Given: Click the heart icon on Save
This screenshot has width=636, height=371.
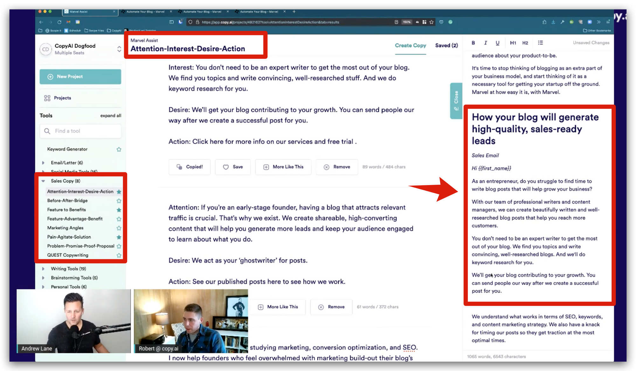Looking at the screenshot, I should [226, 167].
